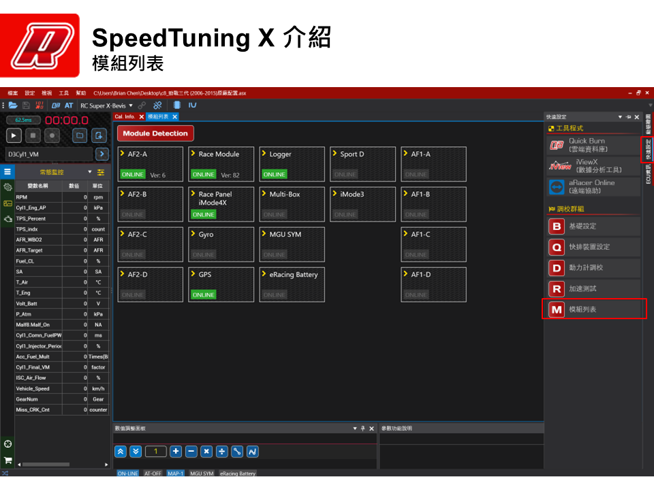
Task: Click the double up-arrow increase icon
Action: click(x=121, y=451)
